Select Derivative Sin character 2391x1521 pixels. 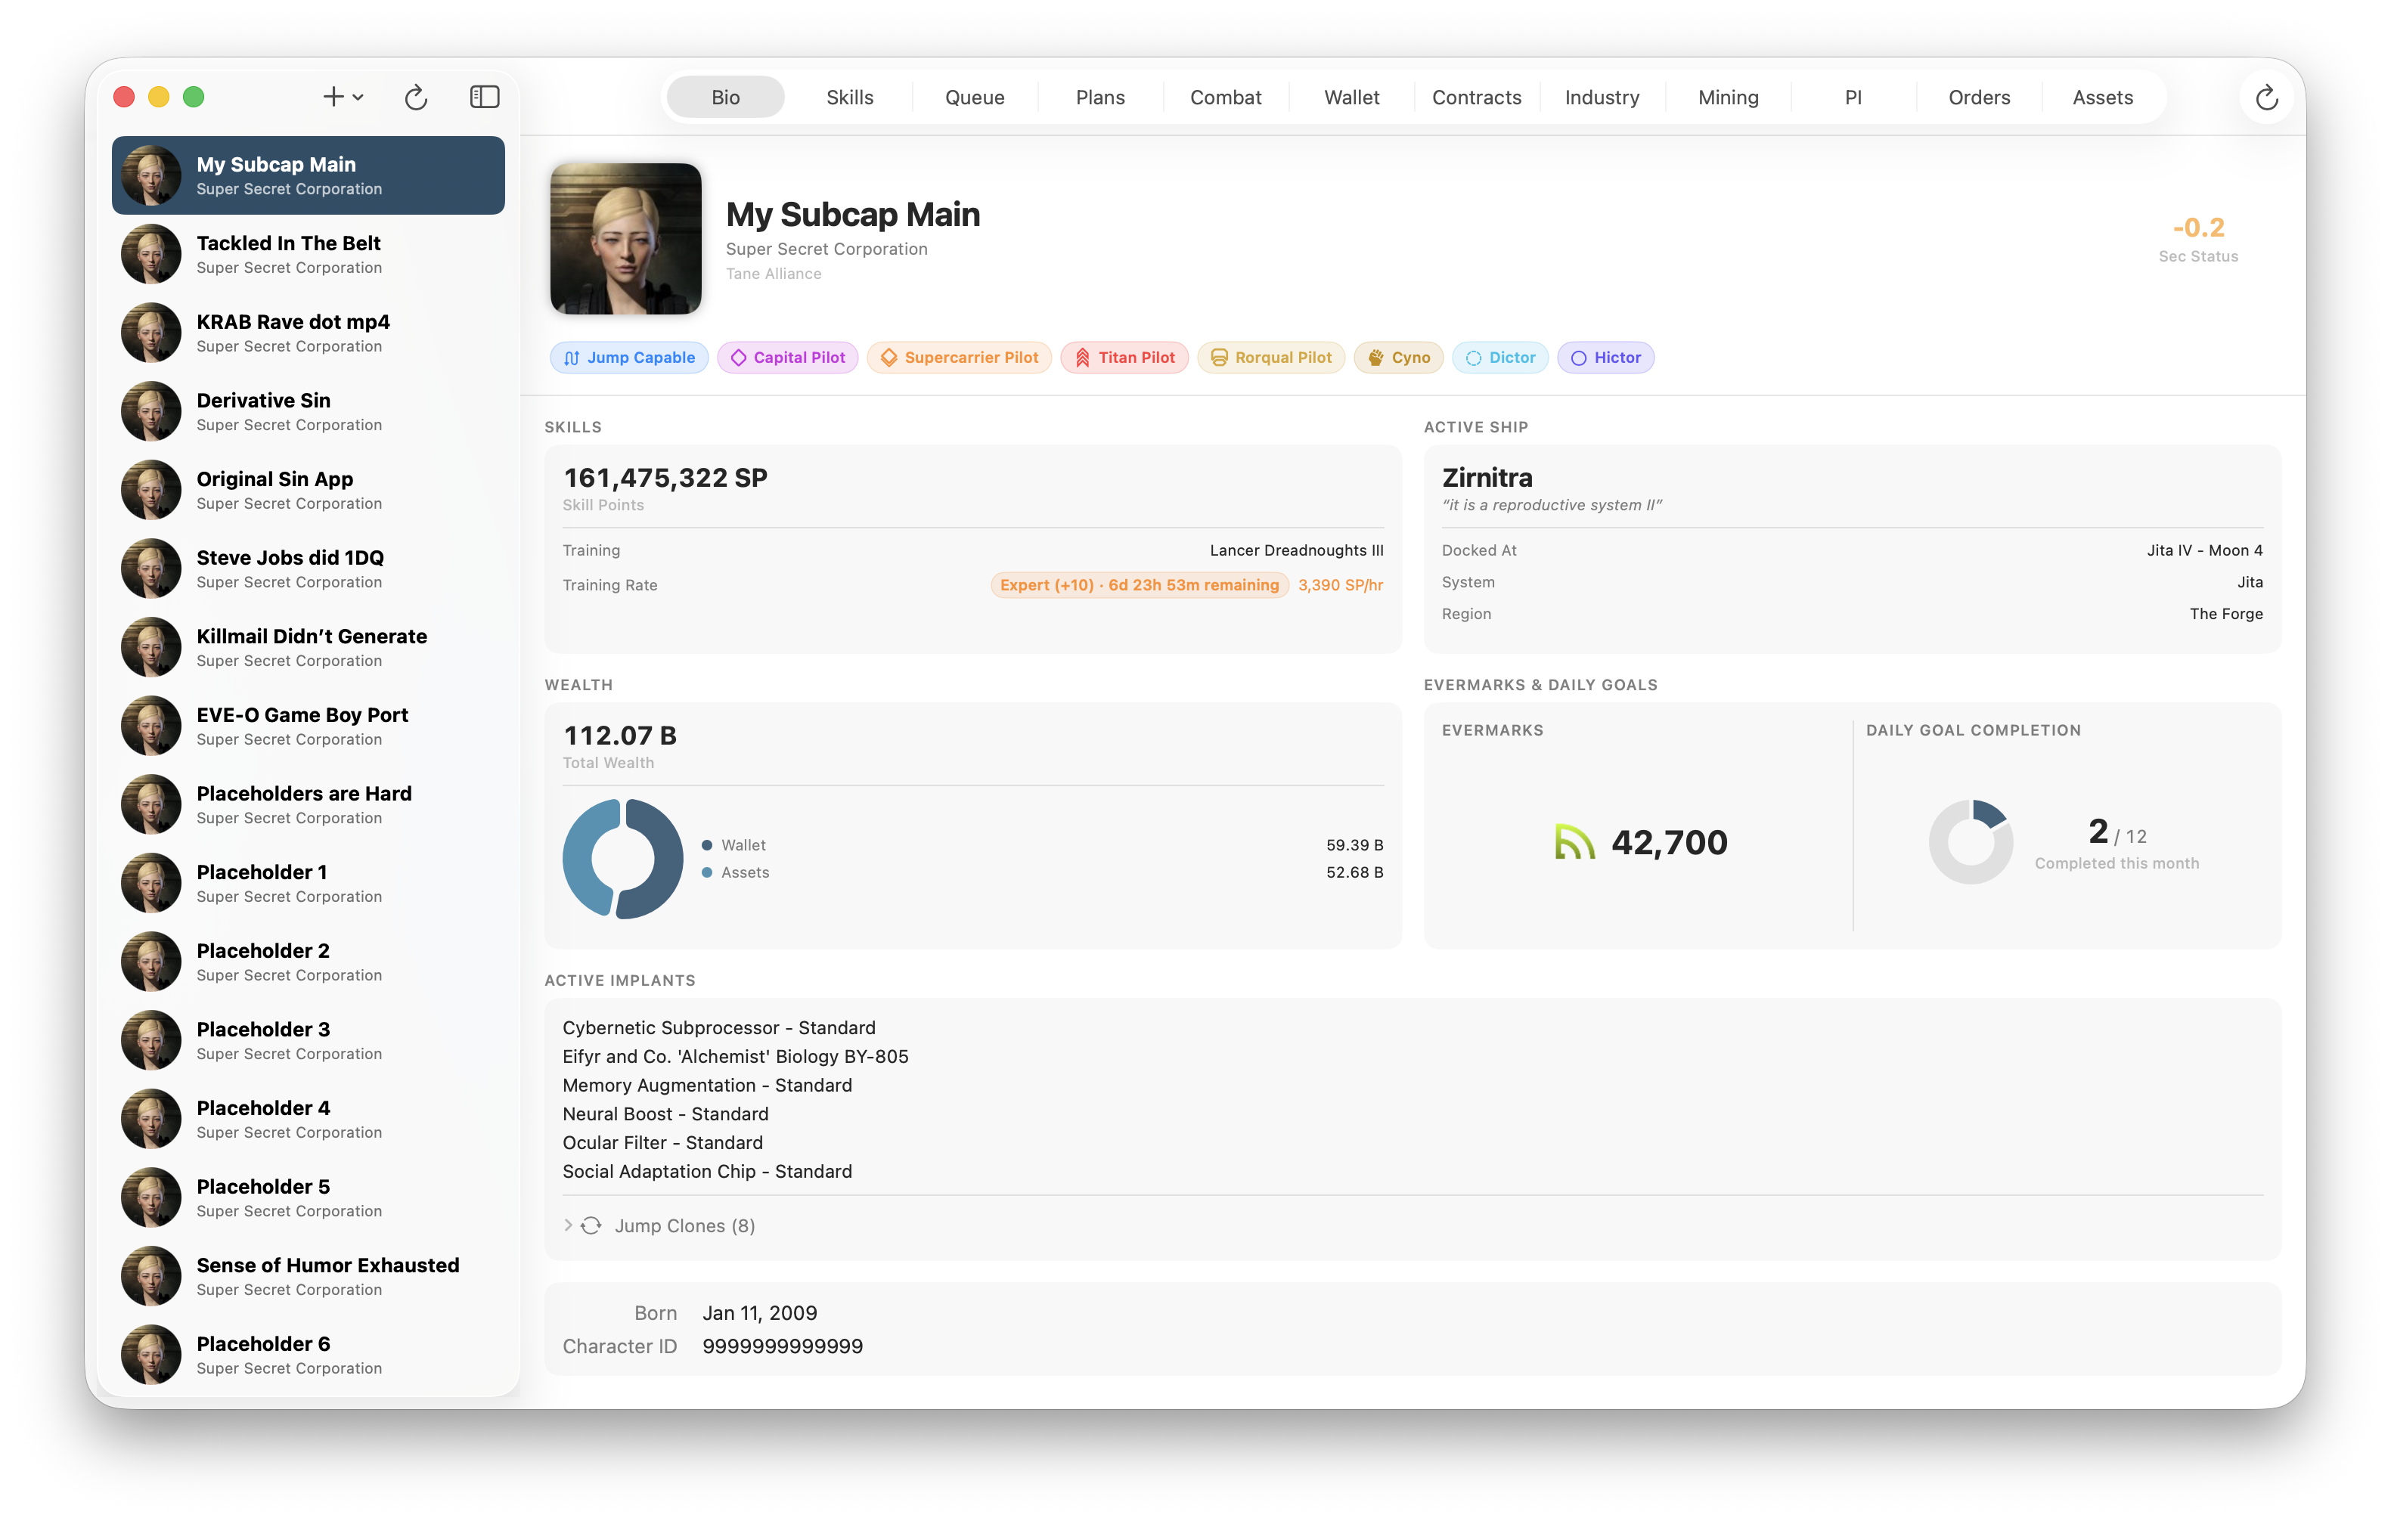(308, 411)
